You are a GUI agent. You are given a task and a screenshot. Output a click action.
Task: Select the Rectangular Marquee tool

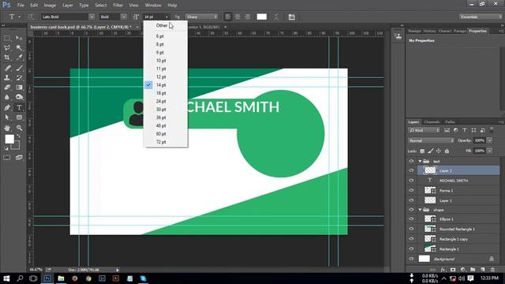click(x=7, y=39)
